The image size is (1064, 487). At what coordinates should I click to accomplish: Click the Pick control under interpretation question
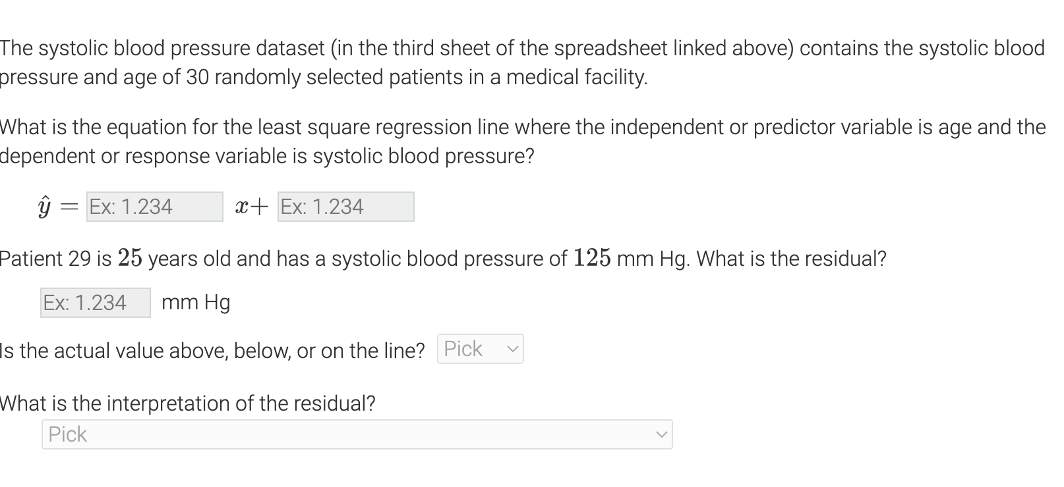pyautogui.click(x=356, y=434)
